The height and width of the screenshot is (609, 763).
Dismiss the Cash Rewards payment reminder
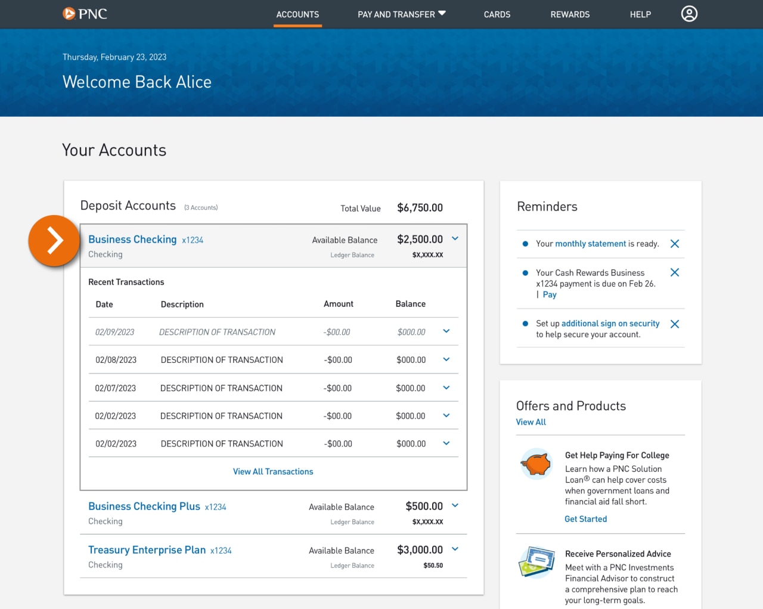pos(674,272)
